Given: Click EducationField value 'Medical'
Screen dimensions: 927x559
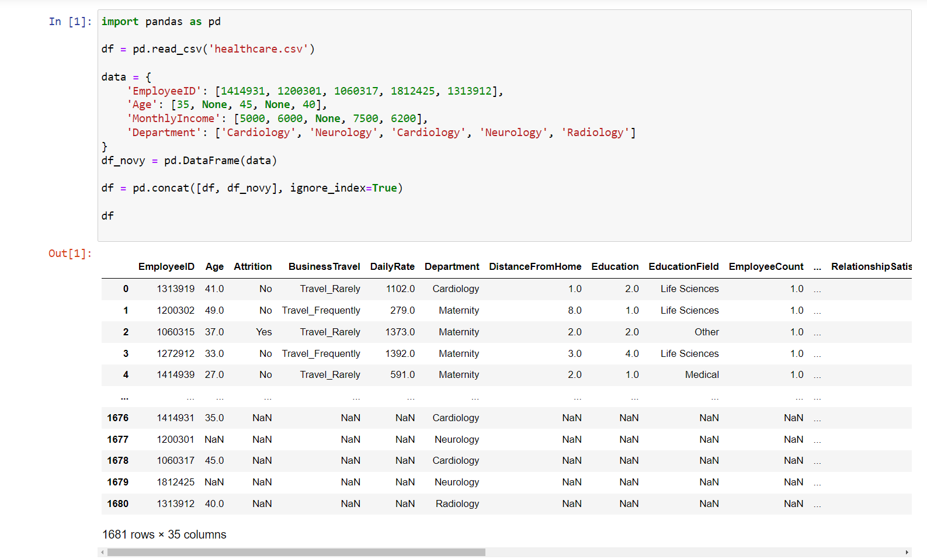Looking at the screenshot, I should 702,374.
